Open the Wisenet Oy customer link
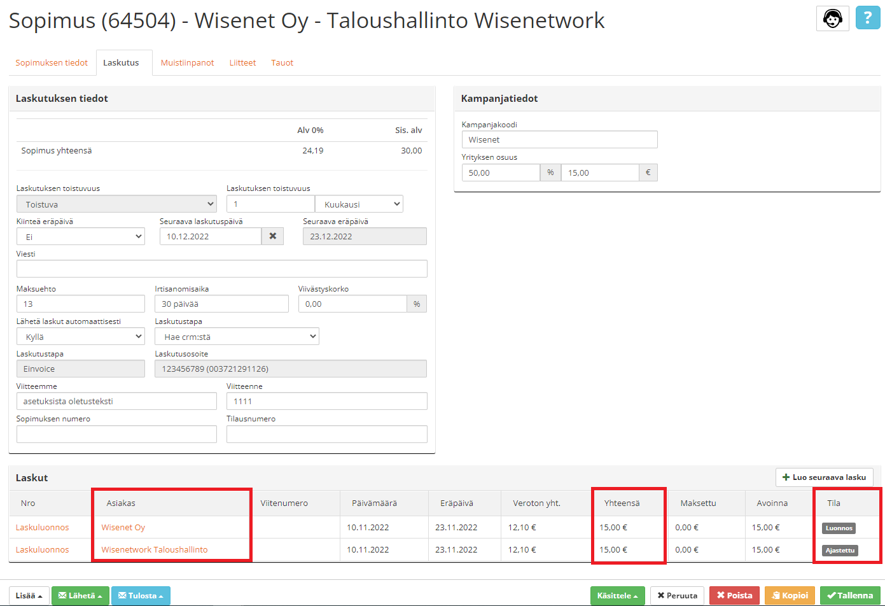Image resolution: width=885 pixels, height=606 pixels. [x=123, y=527]
